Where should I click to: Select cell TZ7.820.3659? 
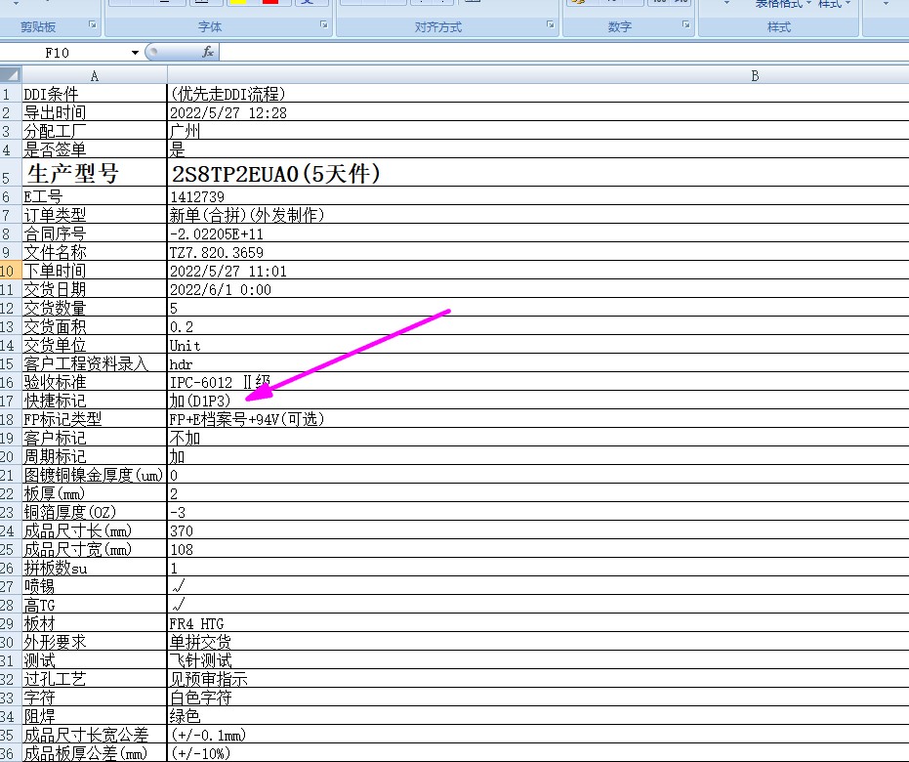point(538,252)
